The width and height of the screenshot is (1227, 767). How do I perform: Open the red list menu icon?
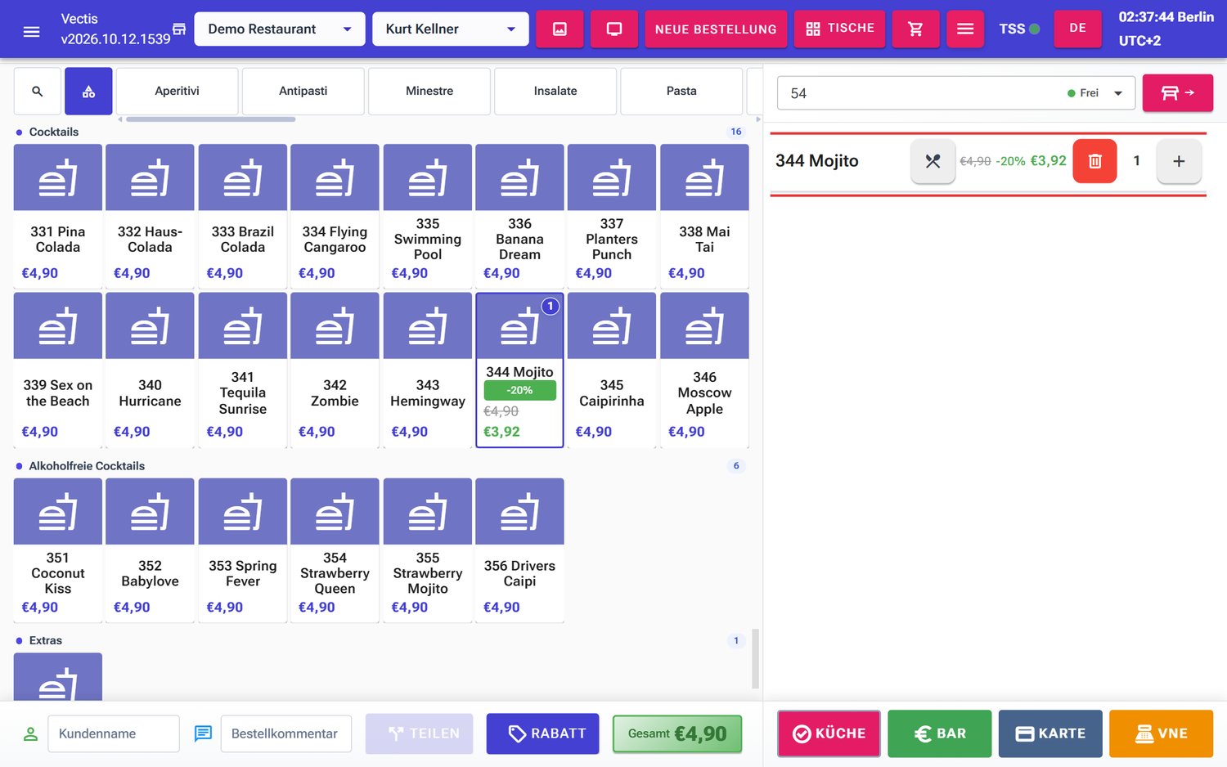(965, 29)
